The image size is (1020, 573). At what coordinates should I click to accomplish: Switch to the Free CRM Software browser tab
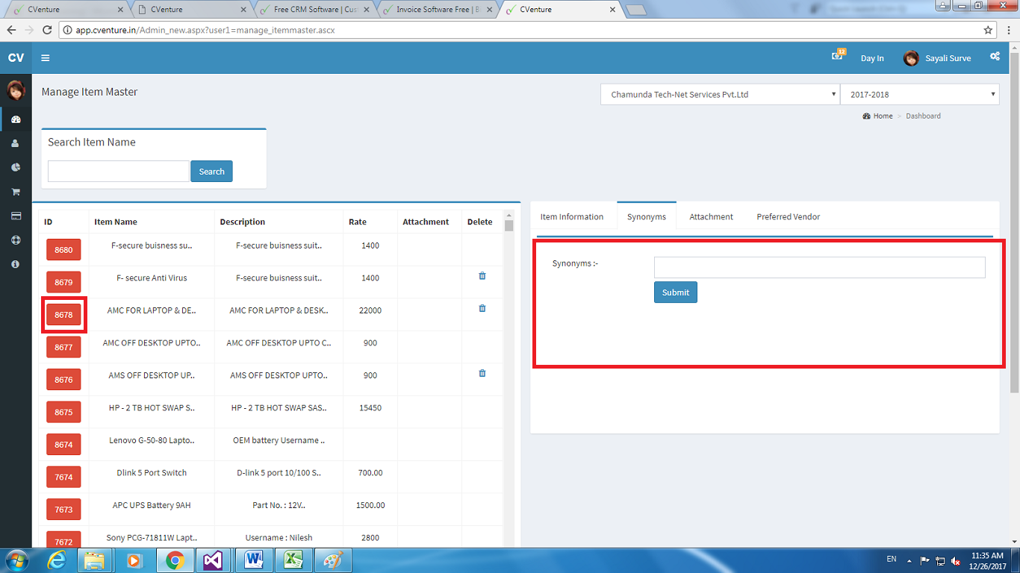[316, 10]
